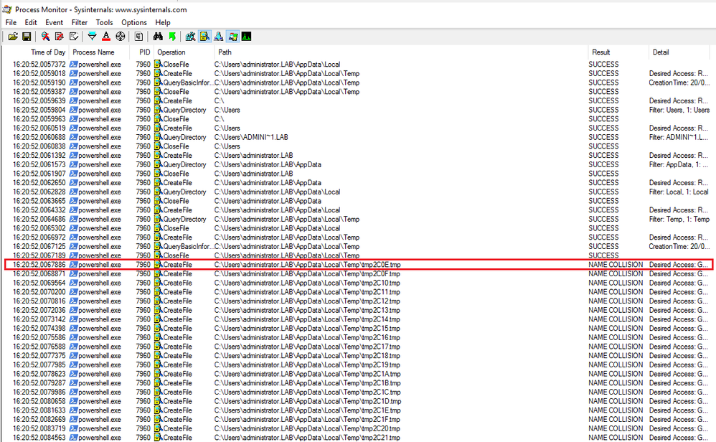Toggle event capture with the magnifier icon
Screen dimensions: 716x442
[45, 37]
